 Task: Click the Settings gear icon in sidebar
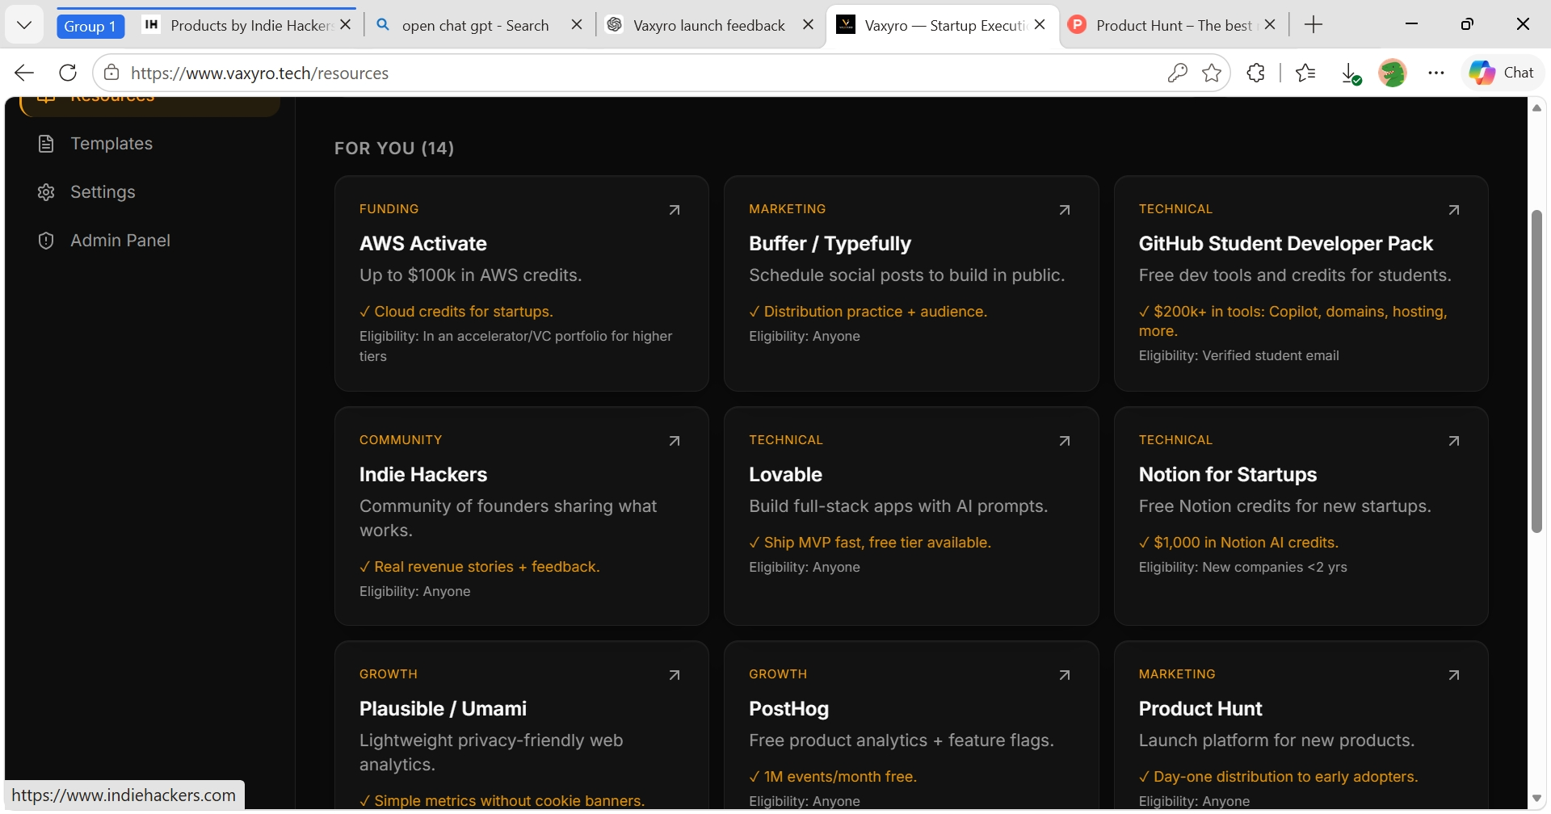(x=46, y=192)
